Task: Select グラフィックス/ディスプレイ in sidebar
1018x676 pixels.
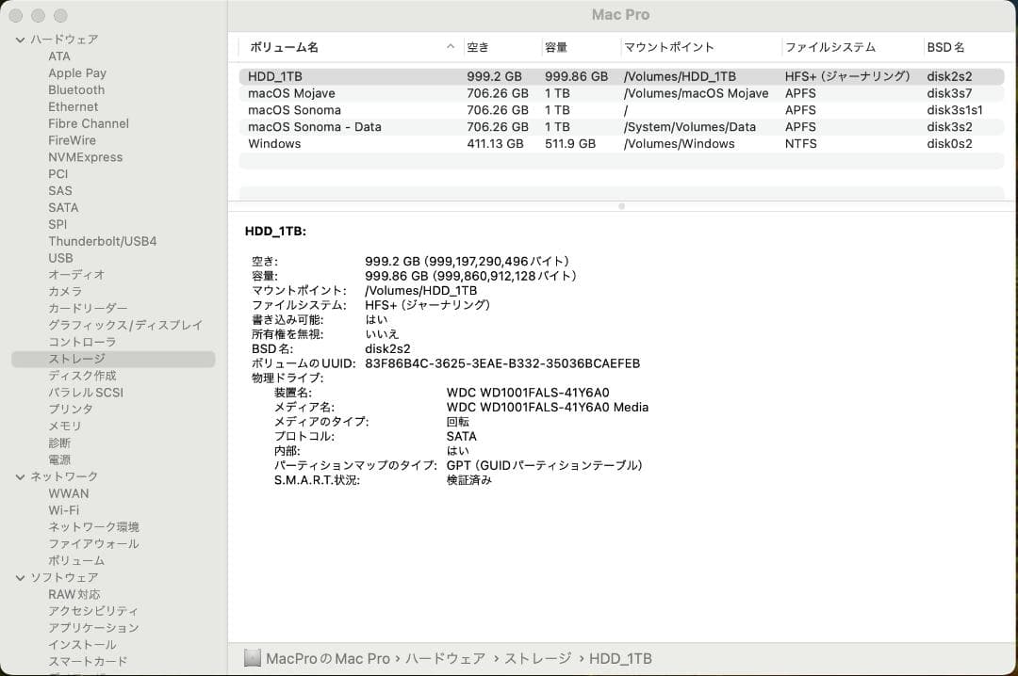Action: [x=125, y=326]
